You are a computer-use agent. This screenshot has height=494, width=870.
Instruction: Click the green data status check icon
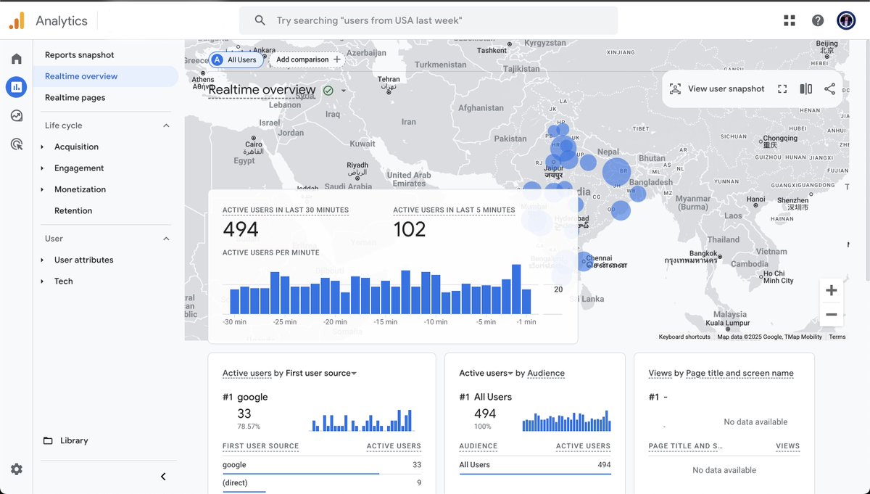click(x=328, y=90)
